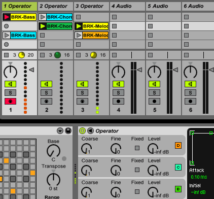Enable Fixed frequency for oscillator D
This screenshot has width=214, height=199.
tap(137, 148)
